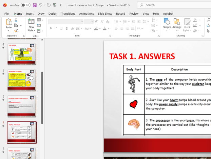The image size is (211, 159).
Task: Click Decrease List Level icon
Action: (x=134, y=21)
